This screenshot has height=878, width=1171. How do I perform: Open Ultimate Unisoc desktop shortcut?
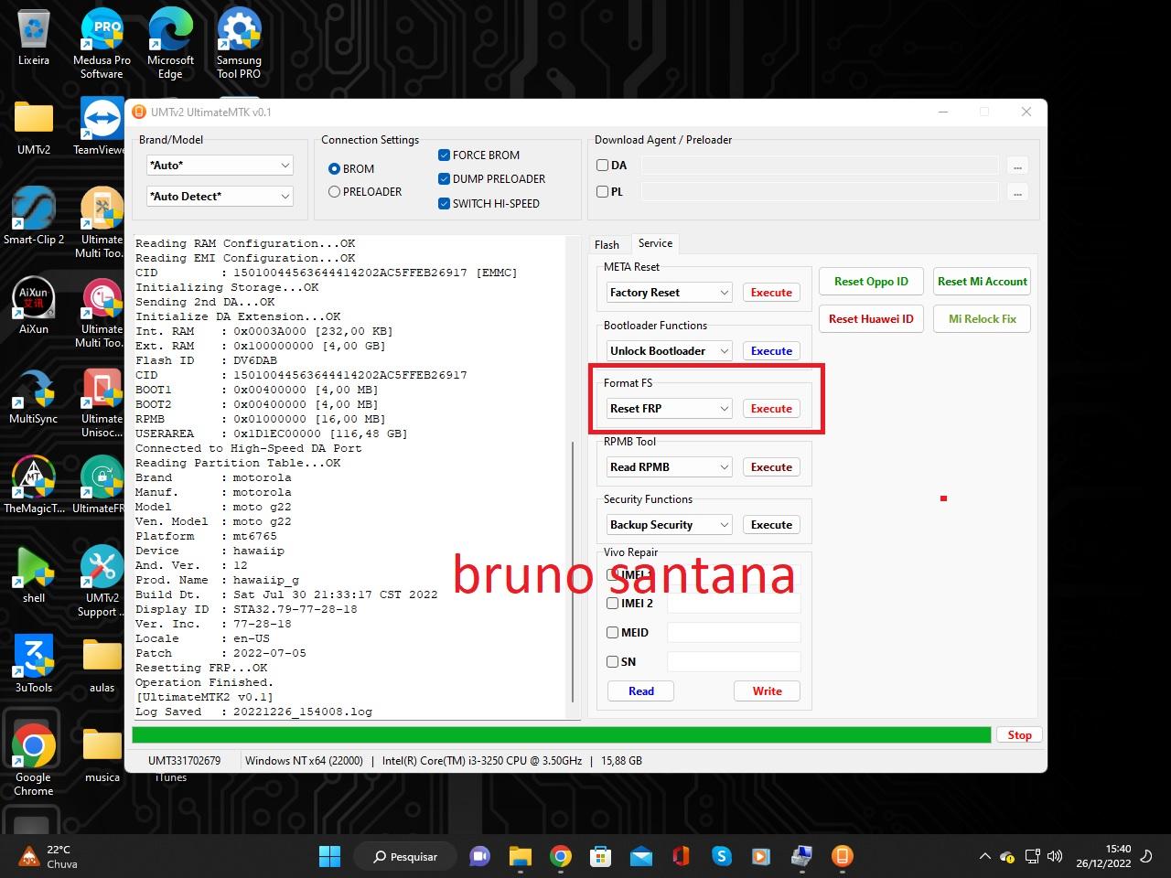tap(101, 402)
